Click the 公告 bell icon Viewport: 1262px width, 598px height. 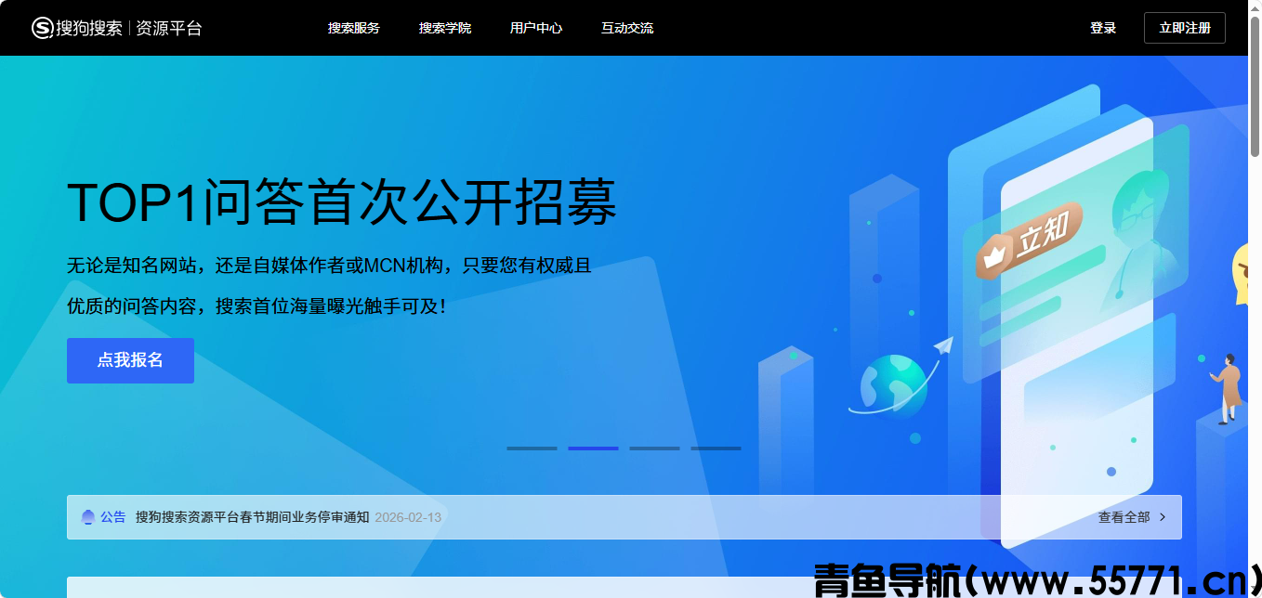[x=88, y=517]
